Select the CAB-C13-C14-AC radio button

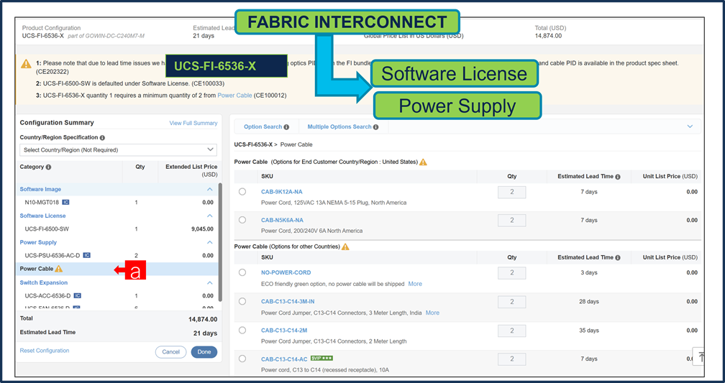[x=242, y=359]
